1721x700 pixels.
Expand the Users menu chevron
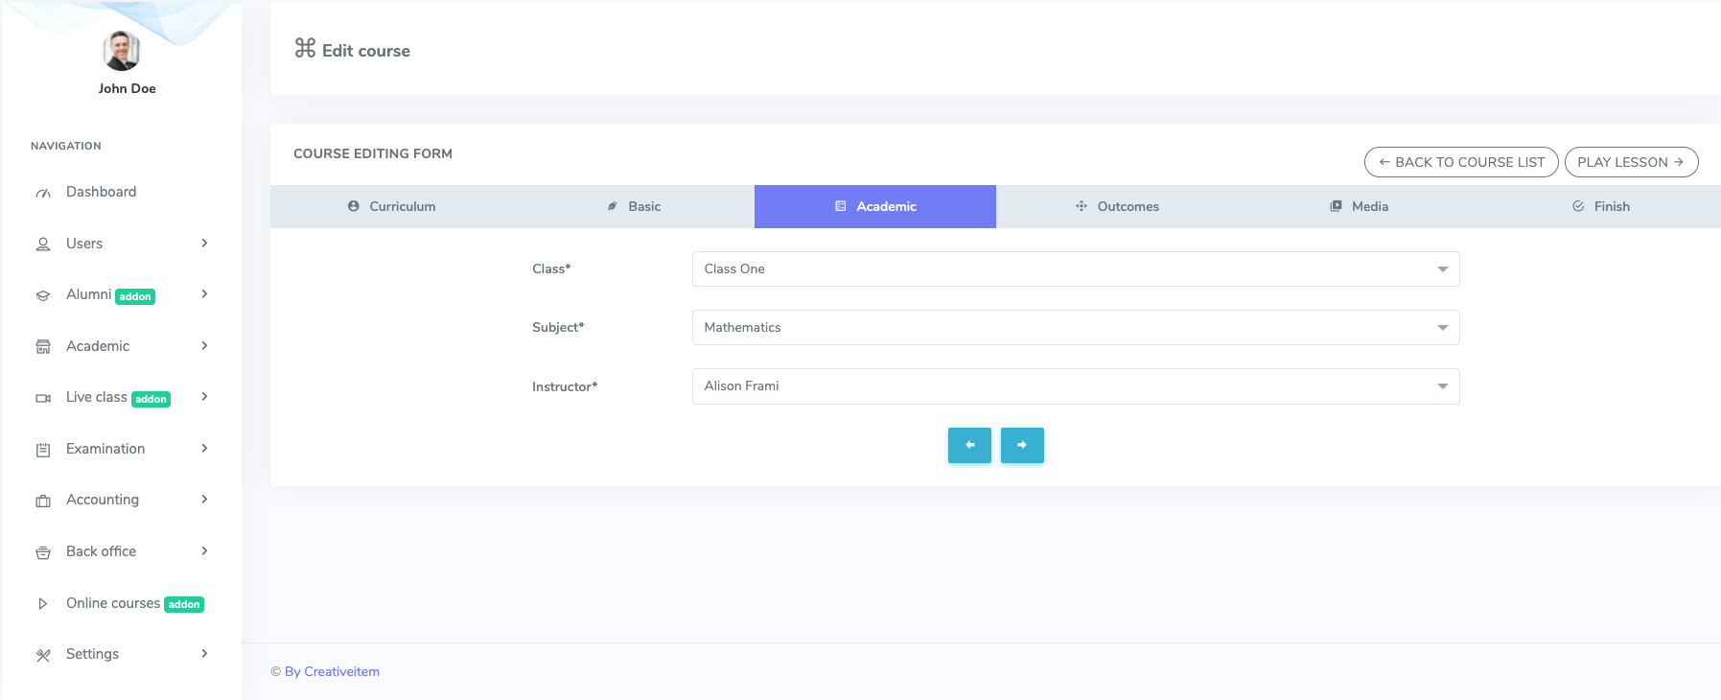tap(204, 244)
